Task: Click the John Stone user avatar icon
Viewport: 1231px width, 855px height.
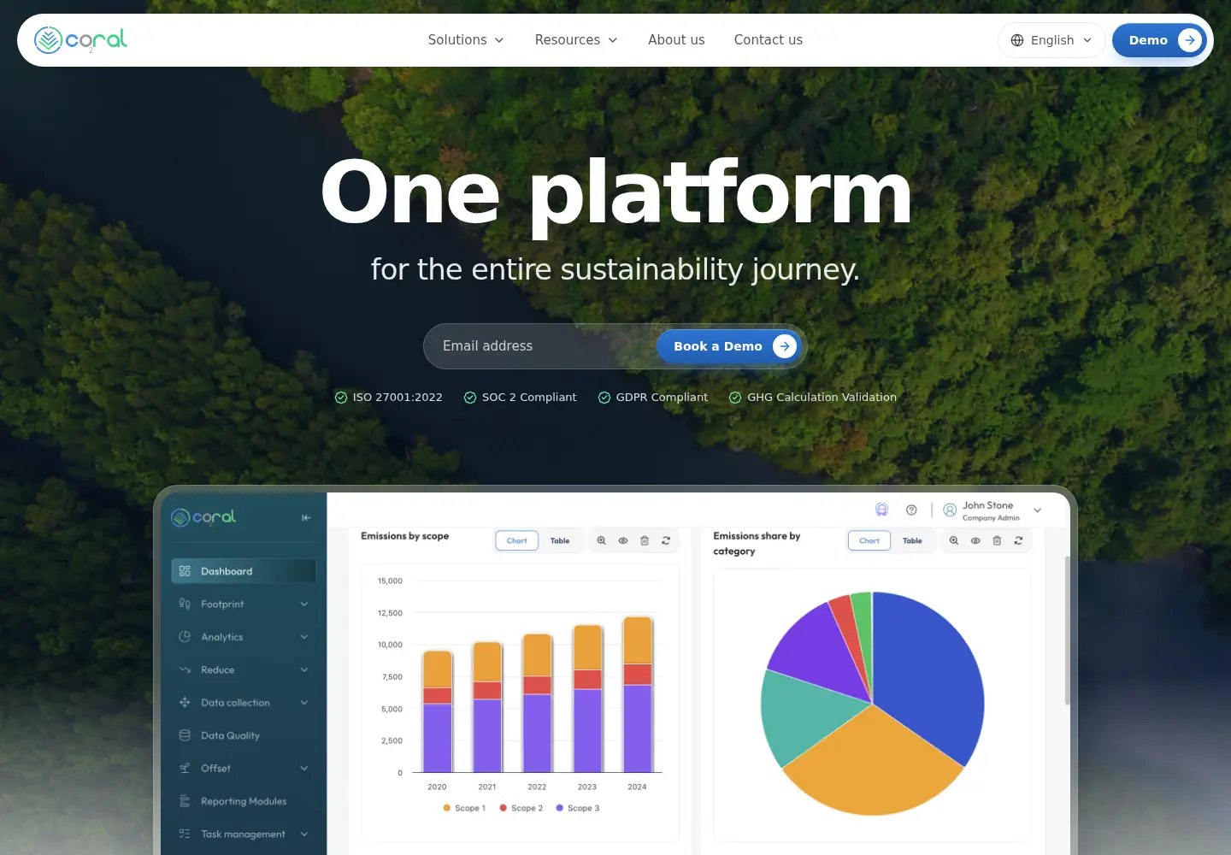Action: [950, 510]
